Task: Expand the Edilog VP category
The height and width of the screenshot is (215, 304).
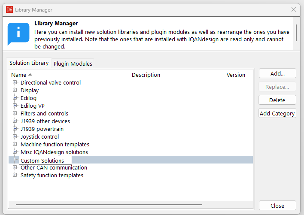Action: pos(15,106)
